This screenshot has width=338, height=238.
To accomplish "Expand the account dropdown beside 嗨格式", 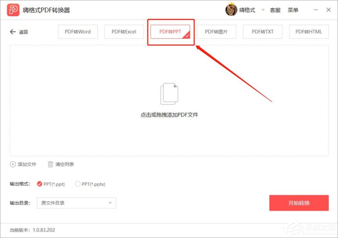I will tap(263, 10).
